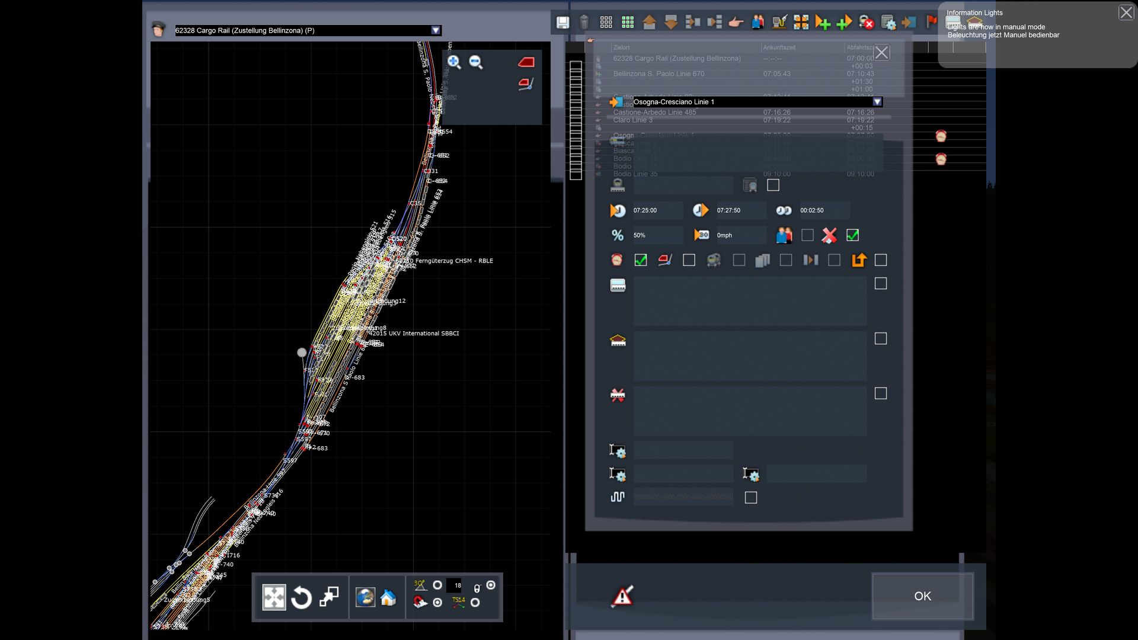Zoom in on the track map
The height and width of the screenshot is (640, 1138).
click(454, 62)
